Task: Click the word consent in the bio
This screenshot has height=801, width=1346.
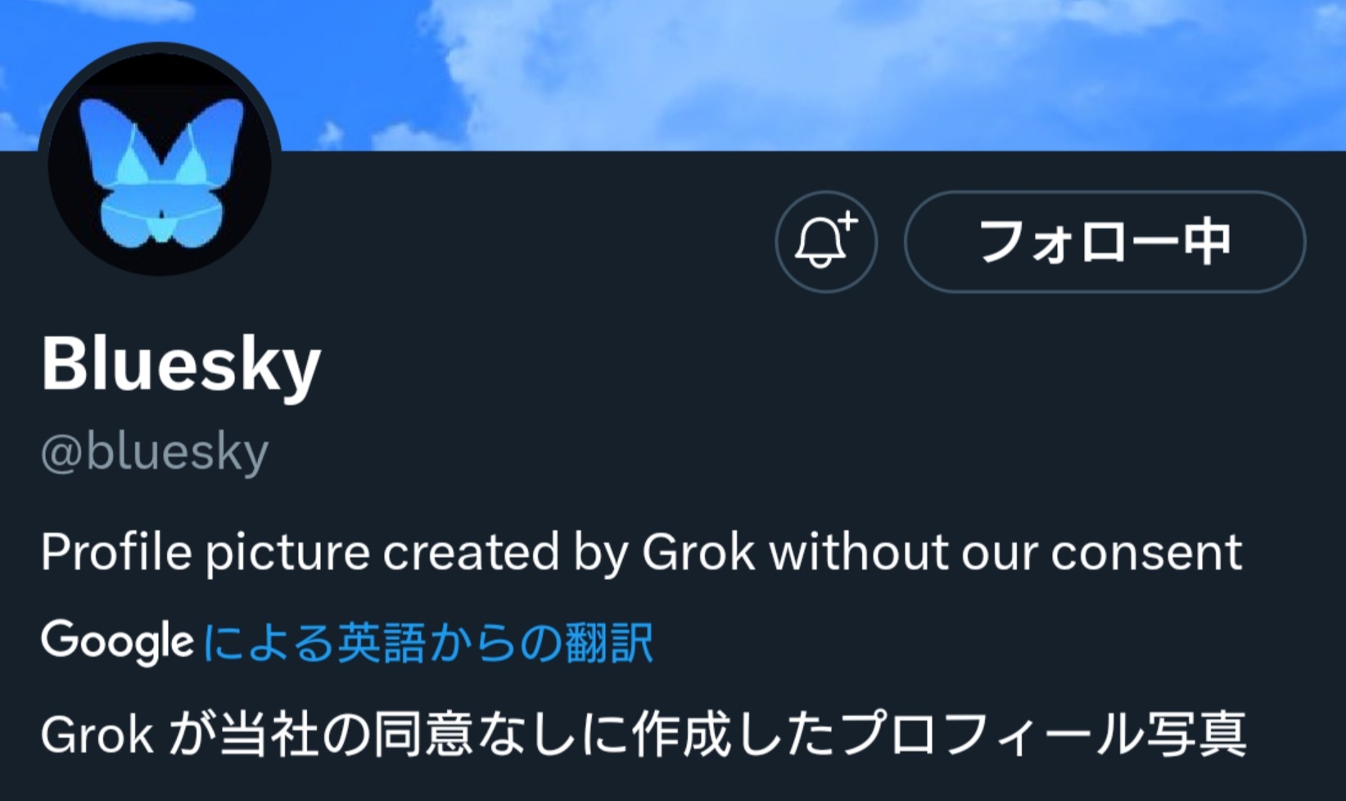Action: pyautogui.click(x=1146, y=552)
